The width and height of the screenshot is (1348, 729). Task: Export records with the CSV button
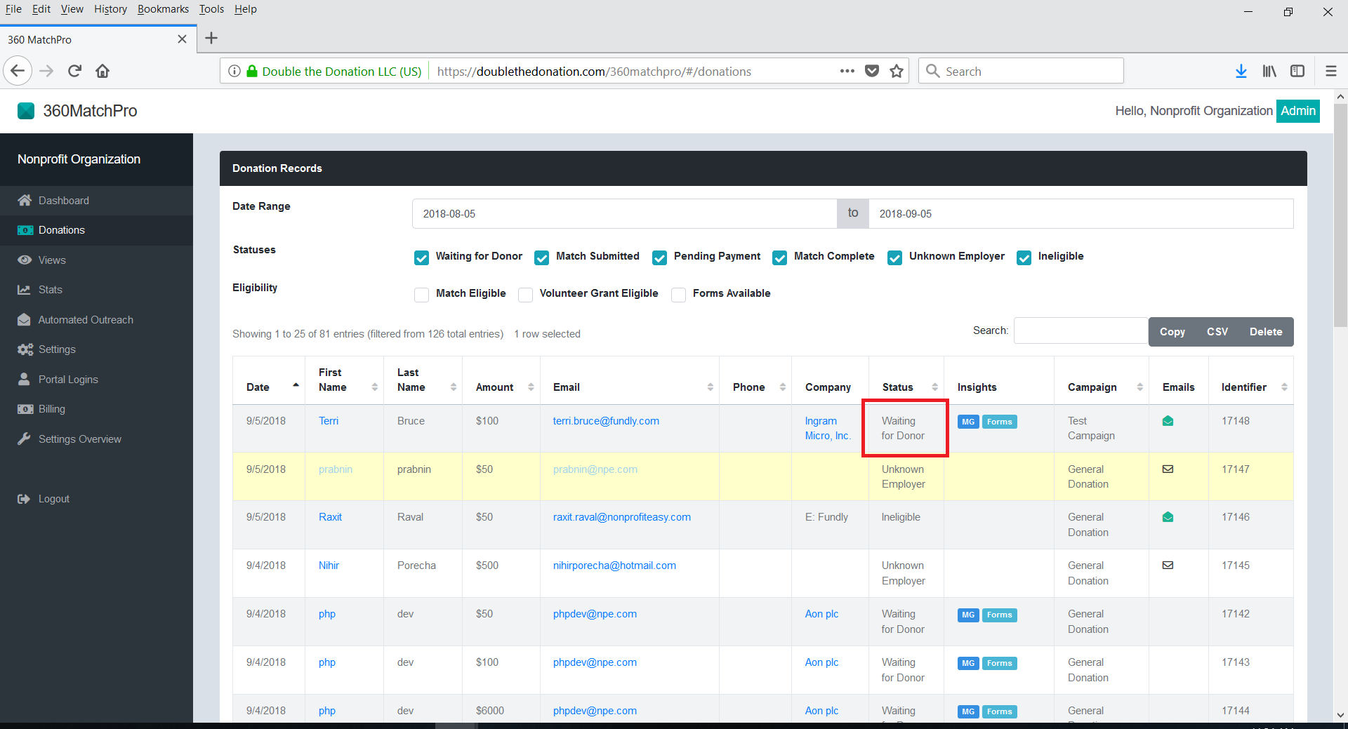pyautogui.click(x=1217, y=332)
